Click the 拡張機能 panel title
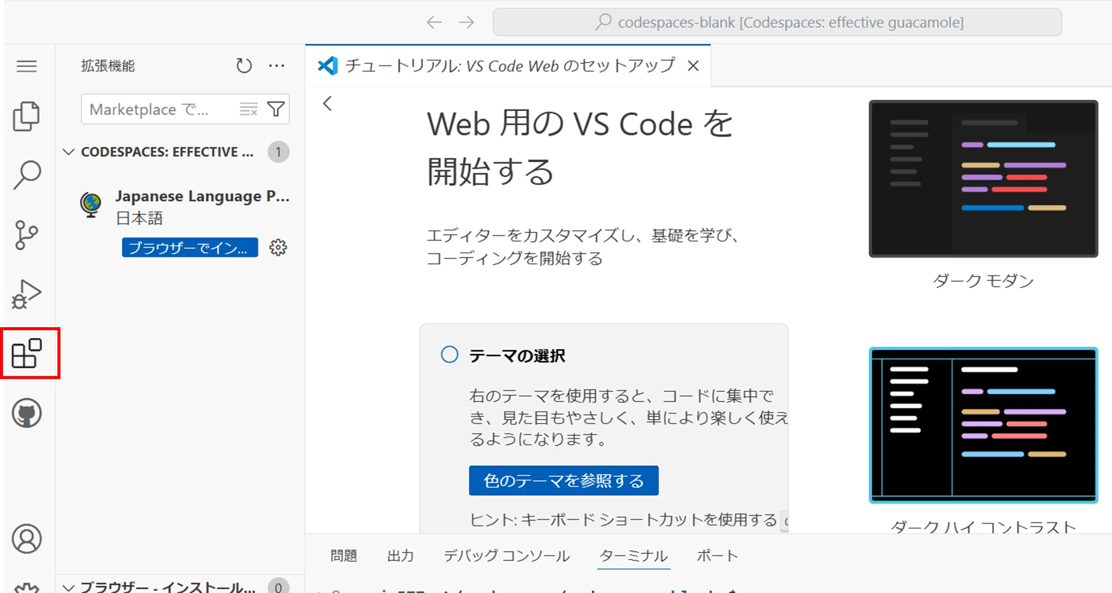 108,65
